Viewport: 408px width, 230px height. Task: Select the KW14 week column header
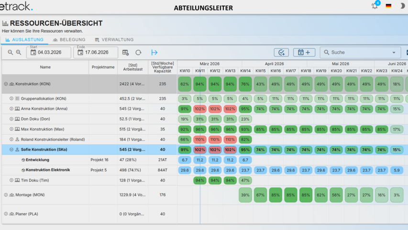point(245,70)
